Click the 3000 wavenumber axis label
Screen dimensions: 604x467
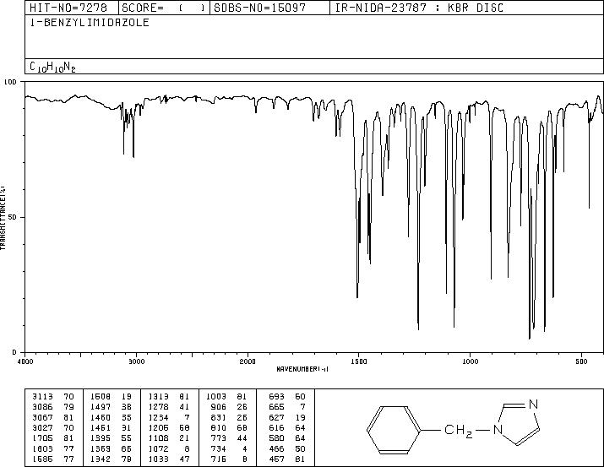click(136, 361)
